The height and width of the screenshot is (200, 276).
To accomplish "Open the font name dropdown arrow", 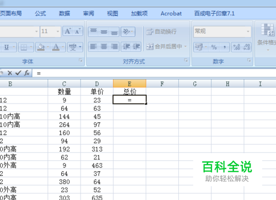I will (36, 31).
